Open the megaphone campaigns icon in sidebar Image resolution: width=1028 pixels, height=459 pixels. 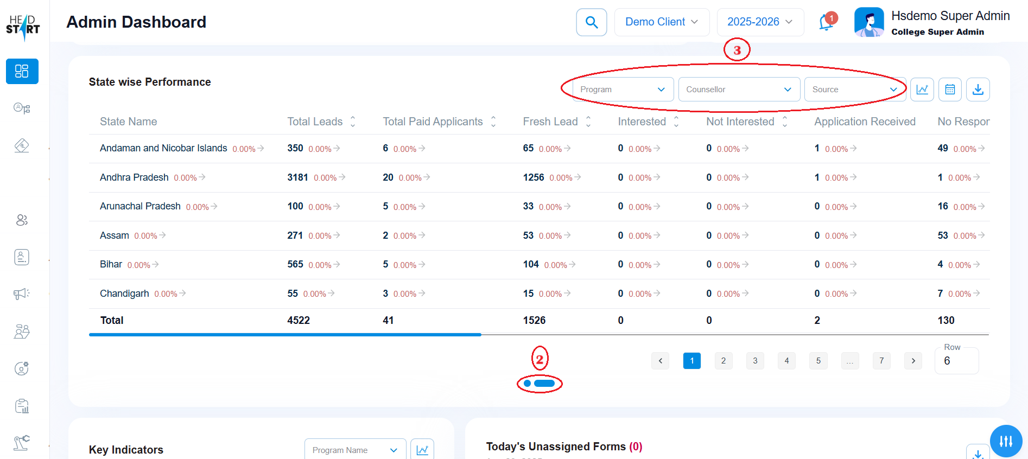tap(22, 294)
